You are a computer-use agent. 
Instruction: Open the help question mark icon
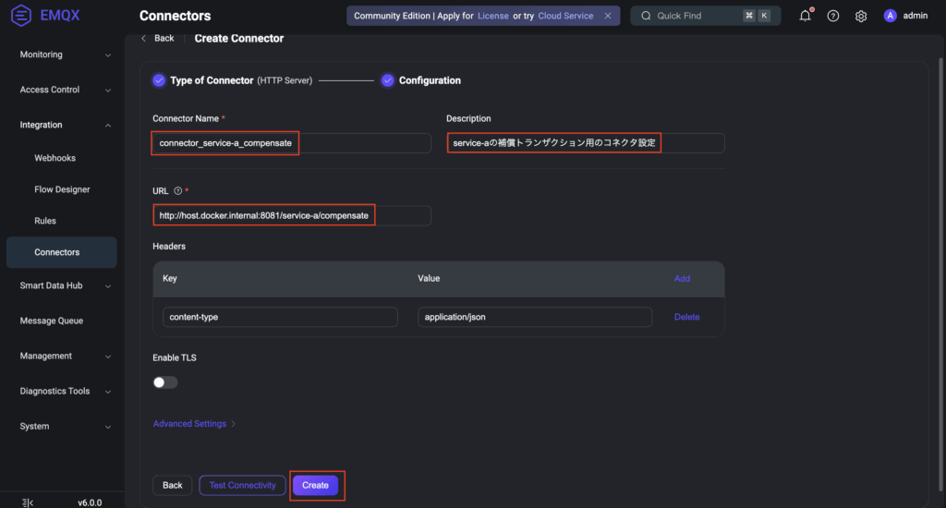(x=832, y=16)
